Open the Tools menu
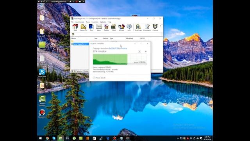Screen dimensions: 250x141 click(x=87, y=22)
